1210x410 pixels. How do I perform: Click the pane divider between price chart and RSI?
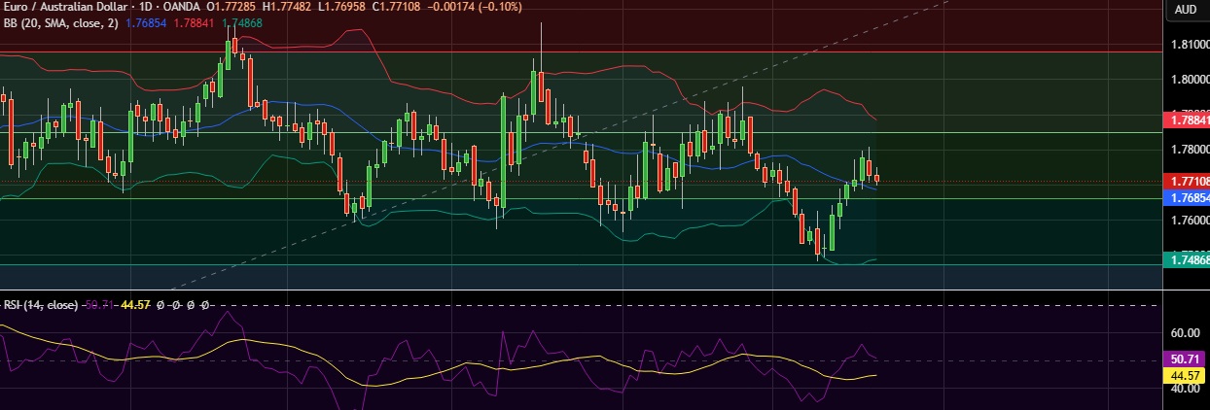pos(584,290)
